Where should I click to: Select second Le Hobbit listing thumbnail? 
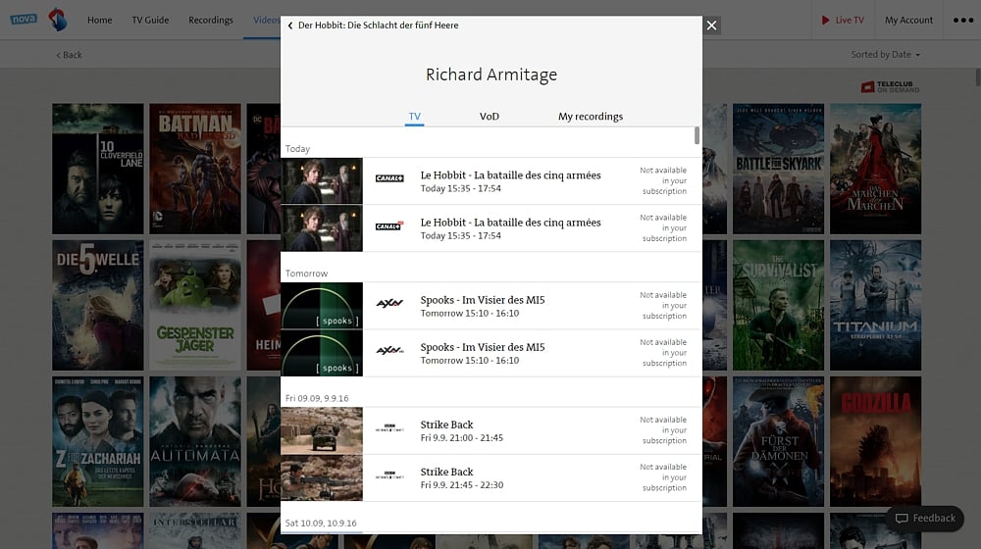(322, 228)
